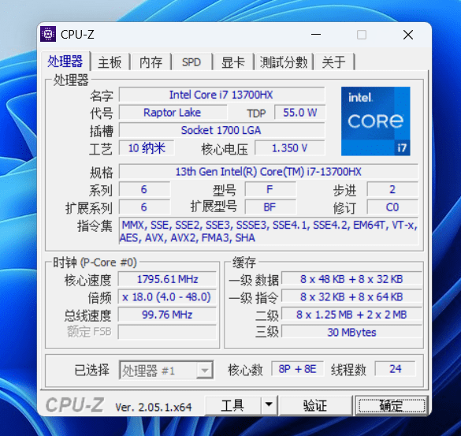The width and height of the screenshot is (461, 436).
Task: Click the 工具 button
Action: pos(232,405)
